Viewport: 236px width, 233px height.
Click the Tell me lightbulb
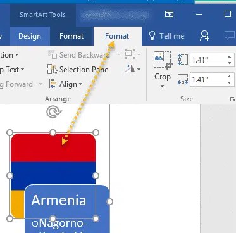pyautogui.click(x=152, y=35)
